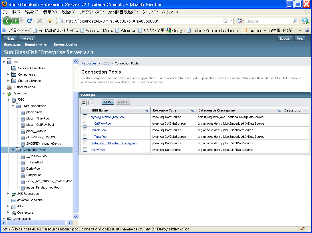Click the Custom MBeans bean icon
Screen dimensions: 312x233
click(9, 87)
